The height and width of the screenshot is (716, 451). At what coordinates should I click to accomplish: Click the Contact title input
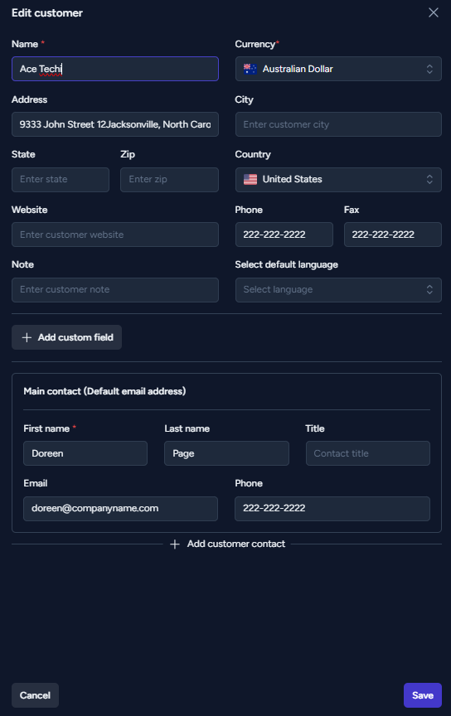368,453
